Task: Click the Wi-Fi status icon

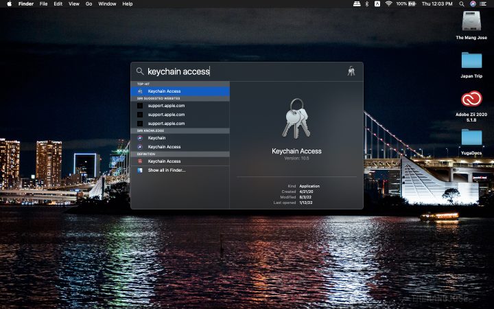Action: coord(388,4)
